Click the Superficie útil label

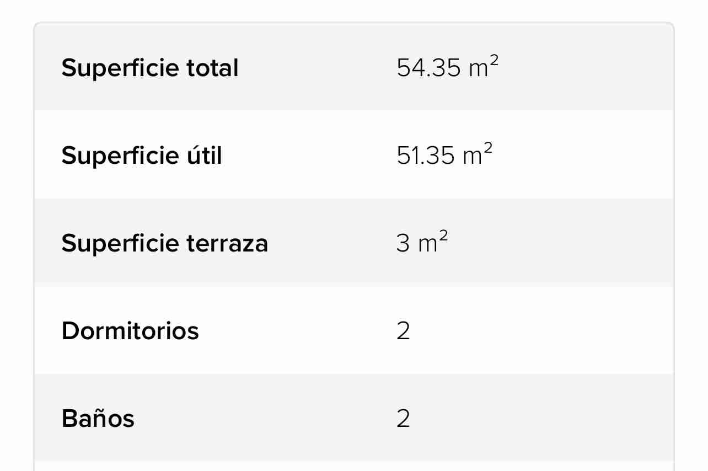[141, 156]
